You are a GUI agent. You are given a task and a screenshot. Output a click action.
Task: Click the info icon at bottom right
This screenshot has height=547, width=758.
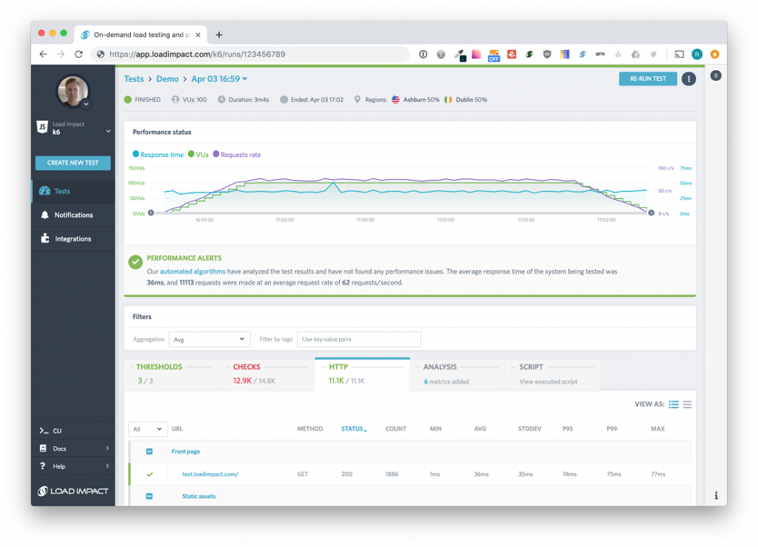(716, 495)
